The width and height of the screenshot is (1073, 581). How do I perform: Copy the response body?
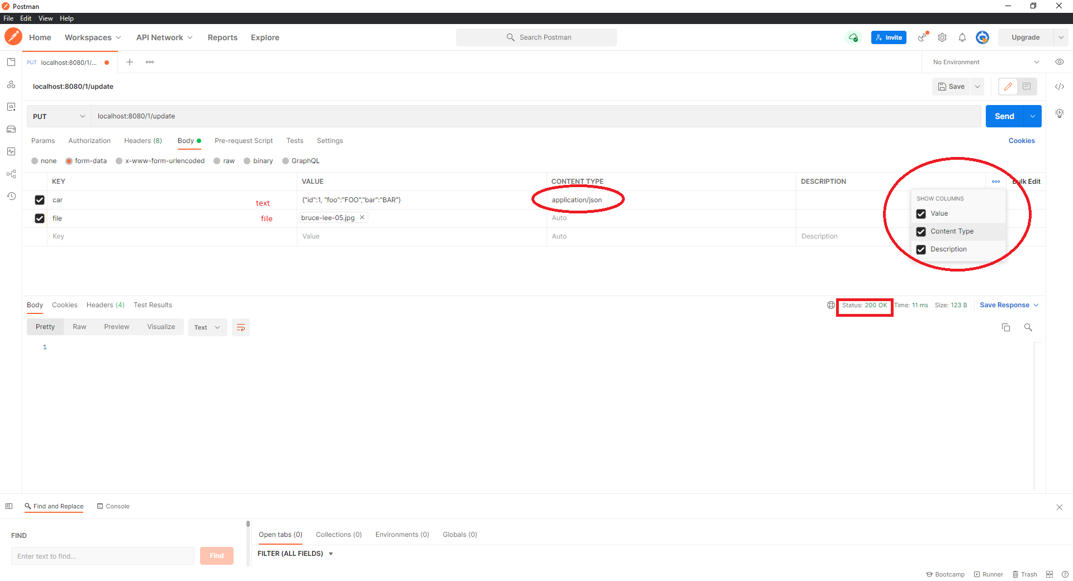tap(1006, 327)
